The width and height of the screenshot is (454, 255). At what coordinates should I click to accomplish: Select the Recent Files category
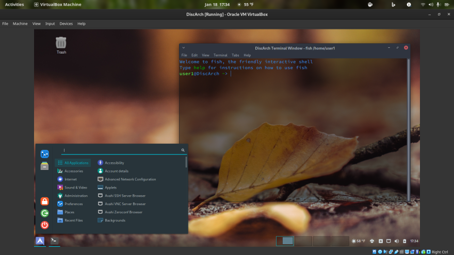70,220
